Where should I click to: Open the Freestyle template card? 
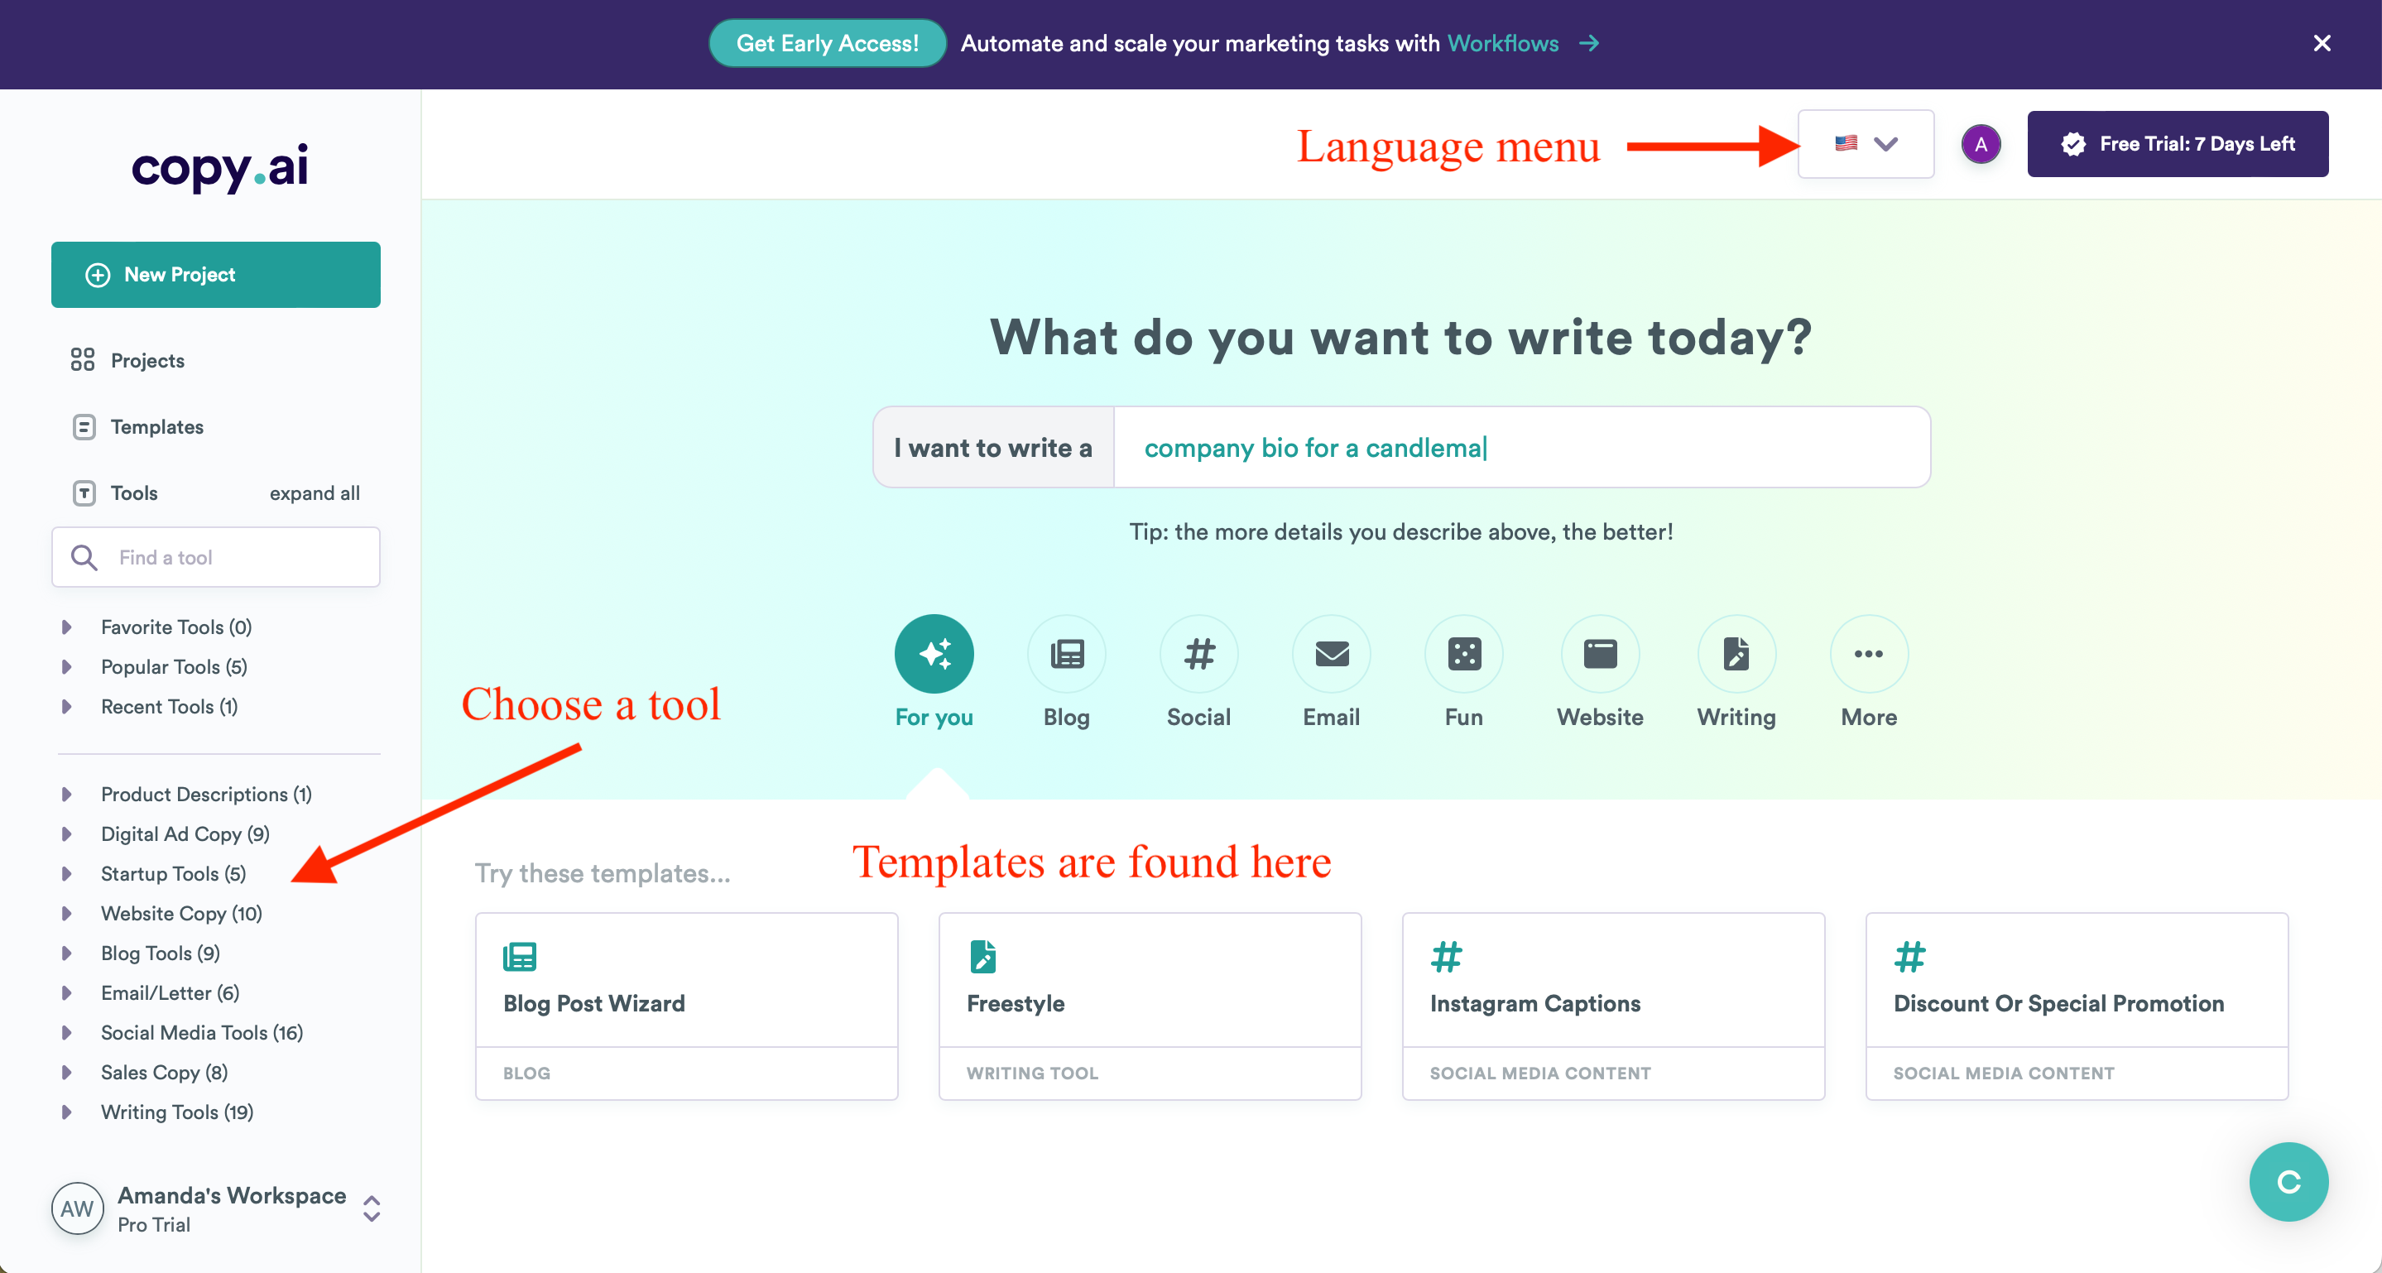[1150, 1006]
